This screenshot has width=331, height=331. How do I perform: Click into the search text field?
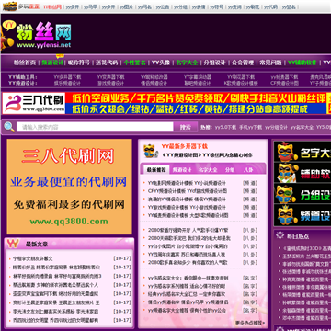[x=95, y=127]
